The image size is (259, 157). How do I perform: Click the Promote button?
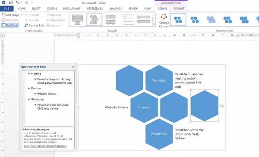tap(32, 15)
